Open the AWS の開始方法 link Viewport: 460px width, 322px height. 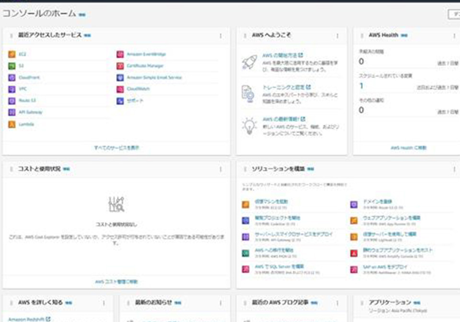coord(283,55)
